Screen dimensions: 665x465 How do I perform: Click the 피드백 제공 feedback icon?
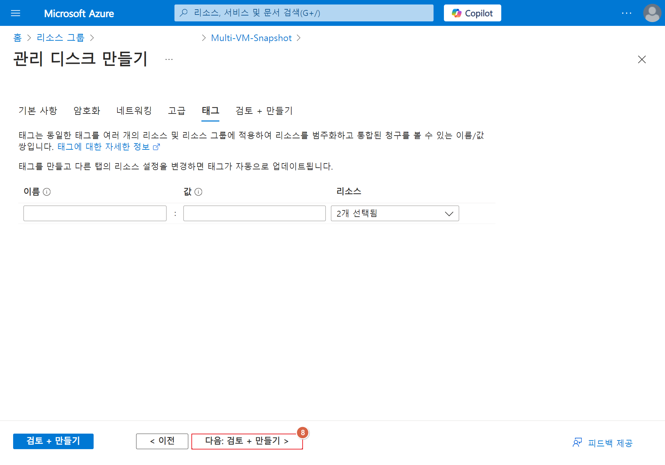coord(577,443)
